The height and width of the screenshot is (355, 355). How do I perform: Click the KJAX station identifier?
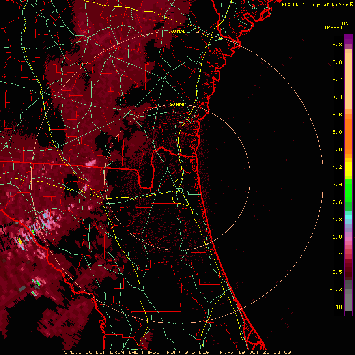coord(228,352)
